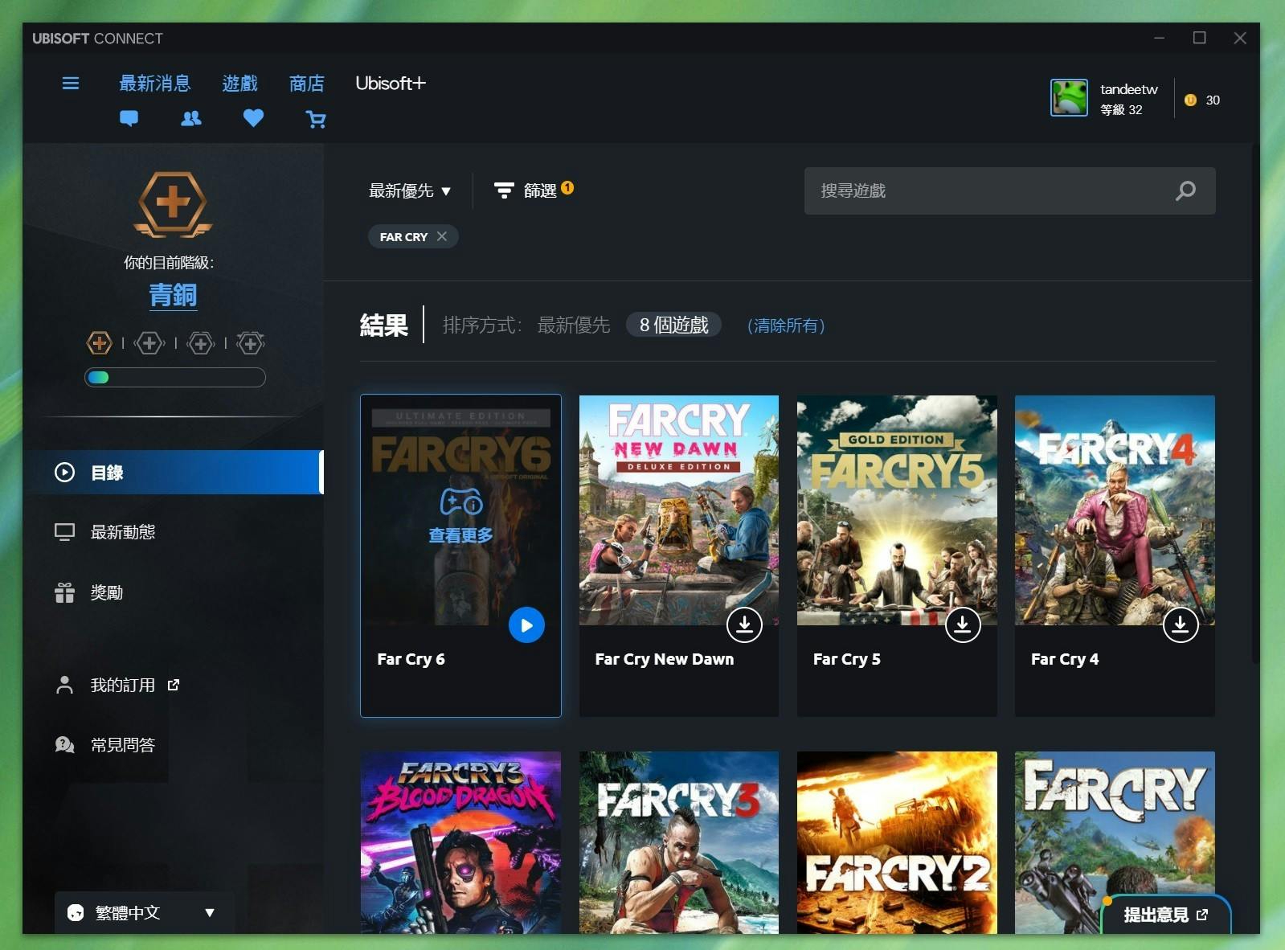The height and width of the screenshot is (950, 1285).
Task: Open the Far Cry 3 Blood Dragon cover
Action: [460, 842]
